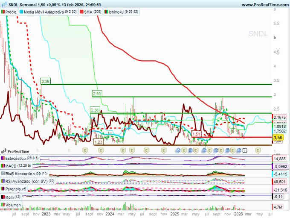The height and width of the screenshot is (218, 290).
Task: Select the 2,93 horizontal line label
Action: coord(97,93)
